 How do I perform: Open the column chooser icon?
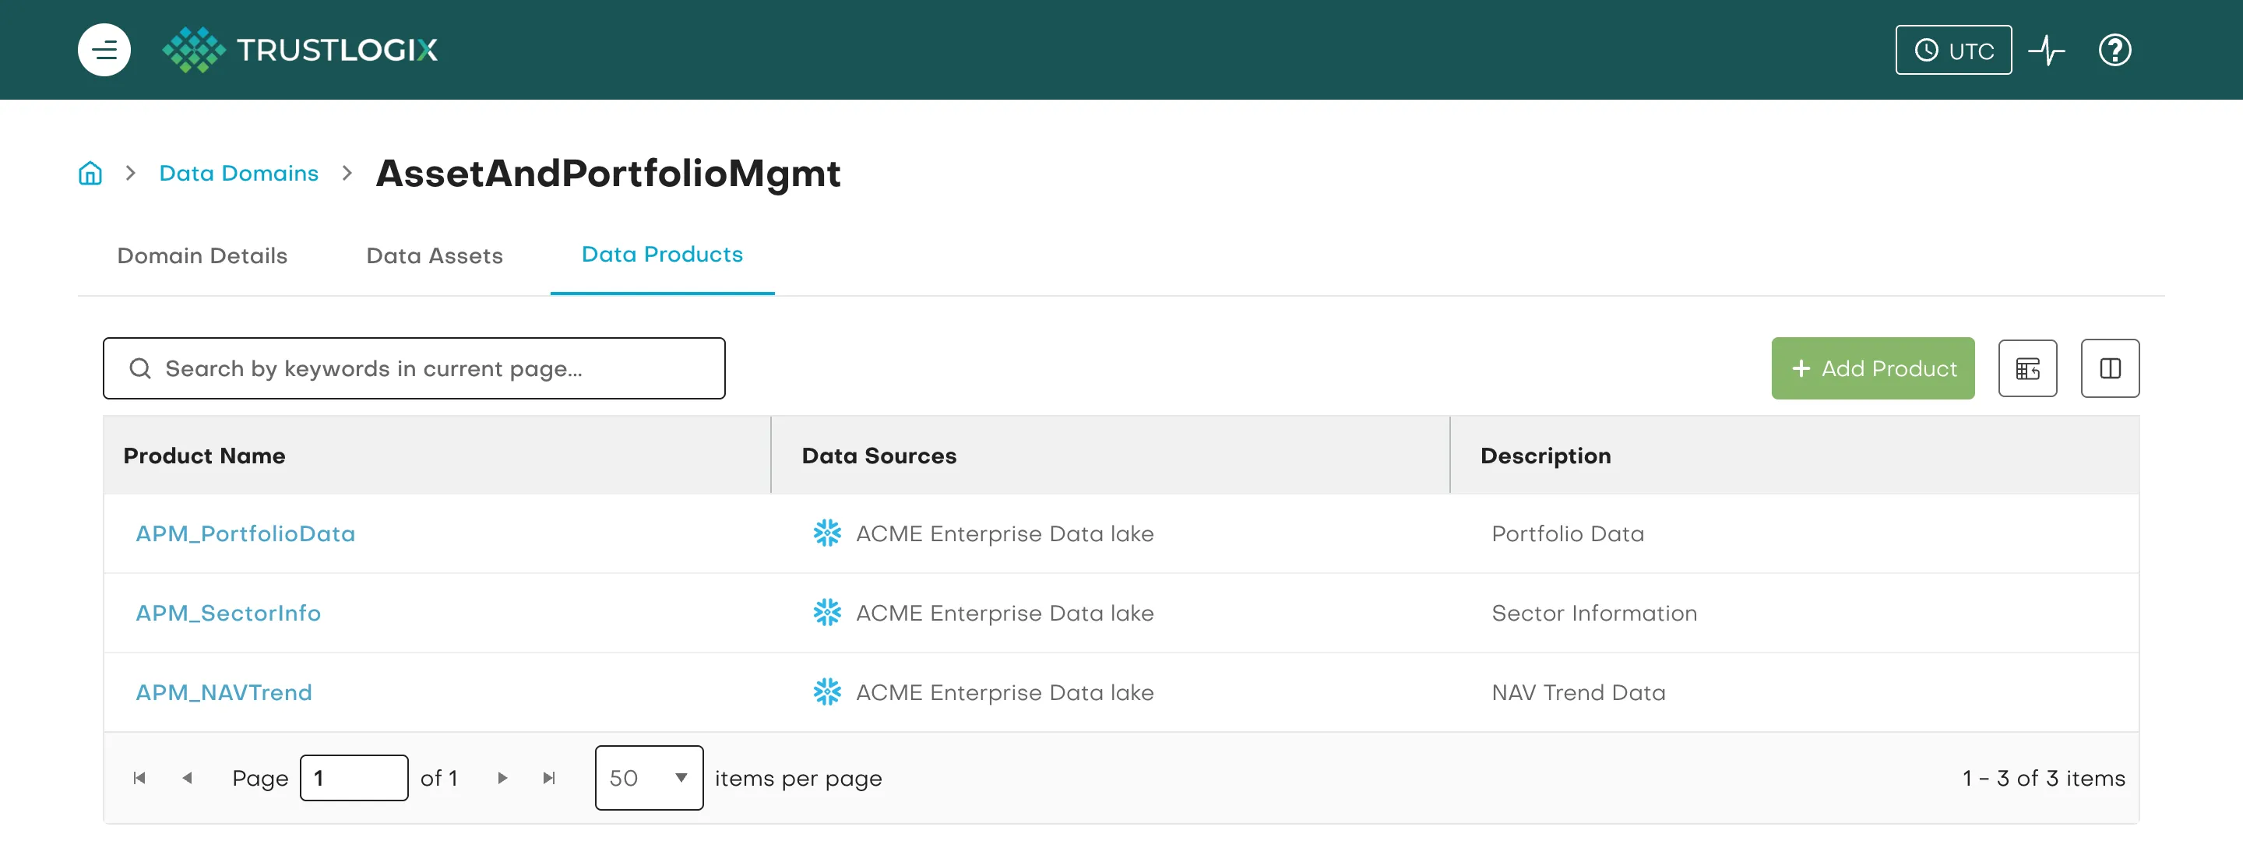2110,368
